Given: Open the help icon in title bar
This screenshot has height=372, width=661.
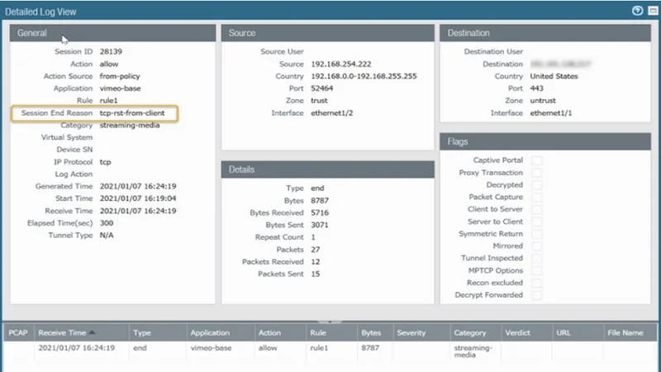Looking at the screenshot, I should (x=637, y=11).
